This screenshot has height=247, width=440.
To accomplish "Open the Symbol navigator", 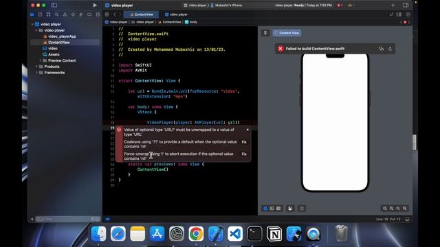I will (x=48, y=14).
